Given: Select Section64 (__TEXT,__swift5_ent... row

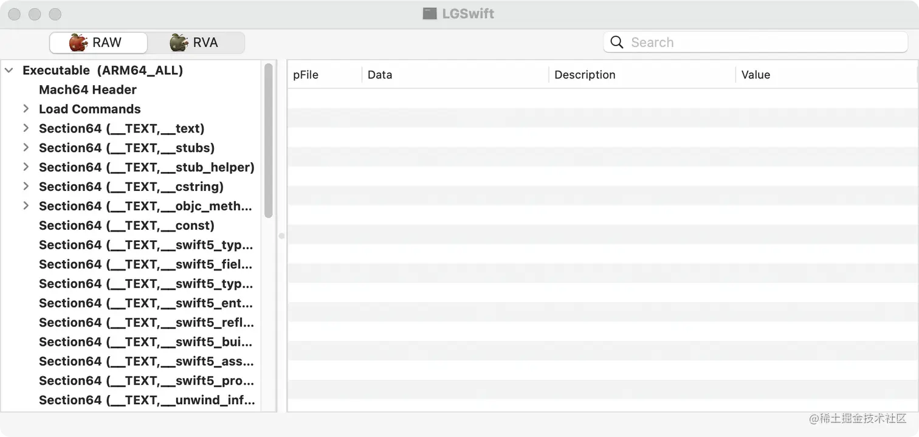Looking at the screenshot, I should 131,303.
